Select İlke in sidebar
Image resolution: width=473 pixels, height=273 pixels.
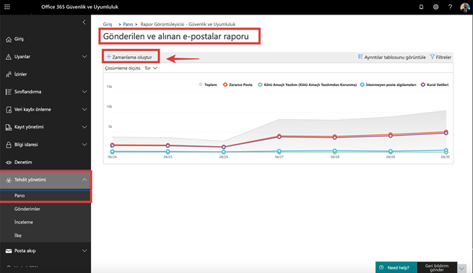tap(18, 235)
